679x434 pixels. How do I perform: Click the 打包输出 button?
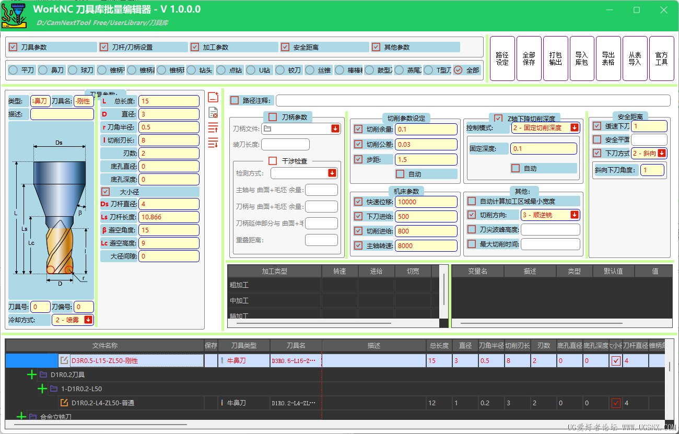click(555, 58)
